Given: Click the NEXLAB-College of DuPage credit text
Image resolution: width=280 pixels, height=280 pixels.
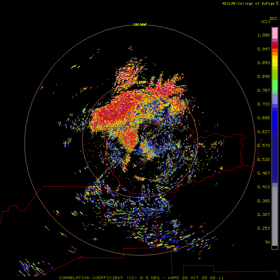Looking at the screenshot, I should pyautogui.click(x=248, y=3).
